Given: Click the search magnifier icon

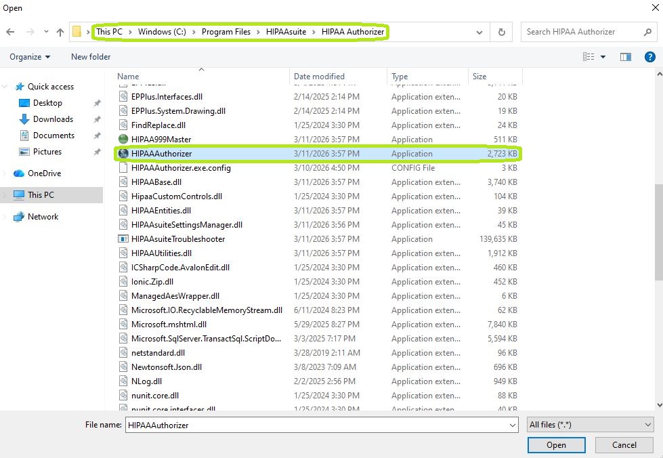Looking at the screenshot, I should coord(647,32).
